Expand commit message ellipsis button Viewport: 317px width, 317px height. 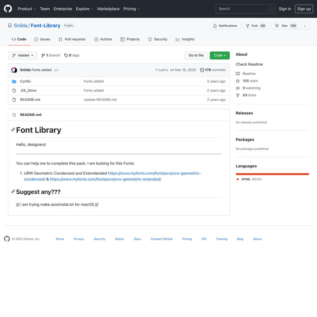[x=56, y=70]
